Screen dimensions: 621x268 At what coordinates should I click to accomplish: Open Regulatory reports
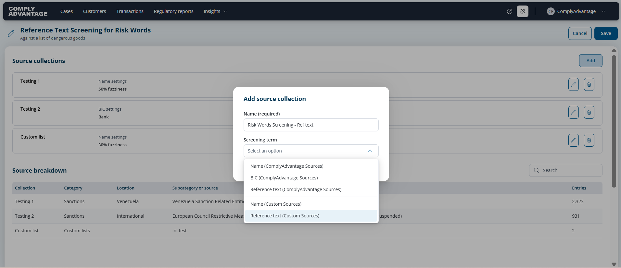point(173,11)
